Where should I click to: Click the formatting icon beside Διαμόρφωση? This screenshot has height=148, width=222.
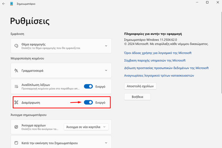[x=16, y=102]
